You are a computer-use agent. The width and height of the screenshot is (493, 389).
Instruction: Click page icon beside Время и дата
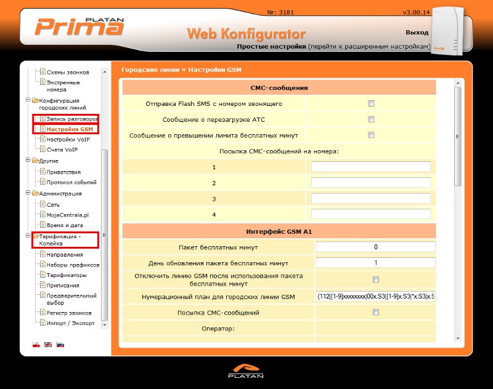43,225
